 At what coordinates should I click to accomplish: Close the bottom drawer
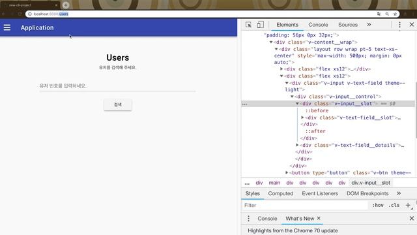pos(412,218)
